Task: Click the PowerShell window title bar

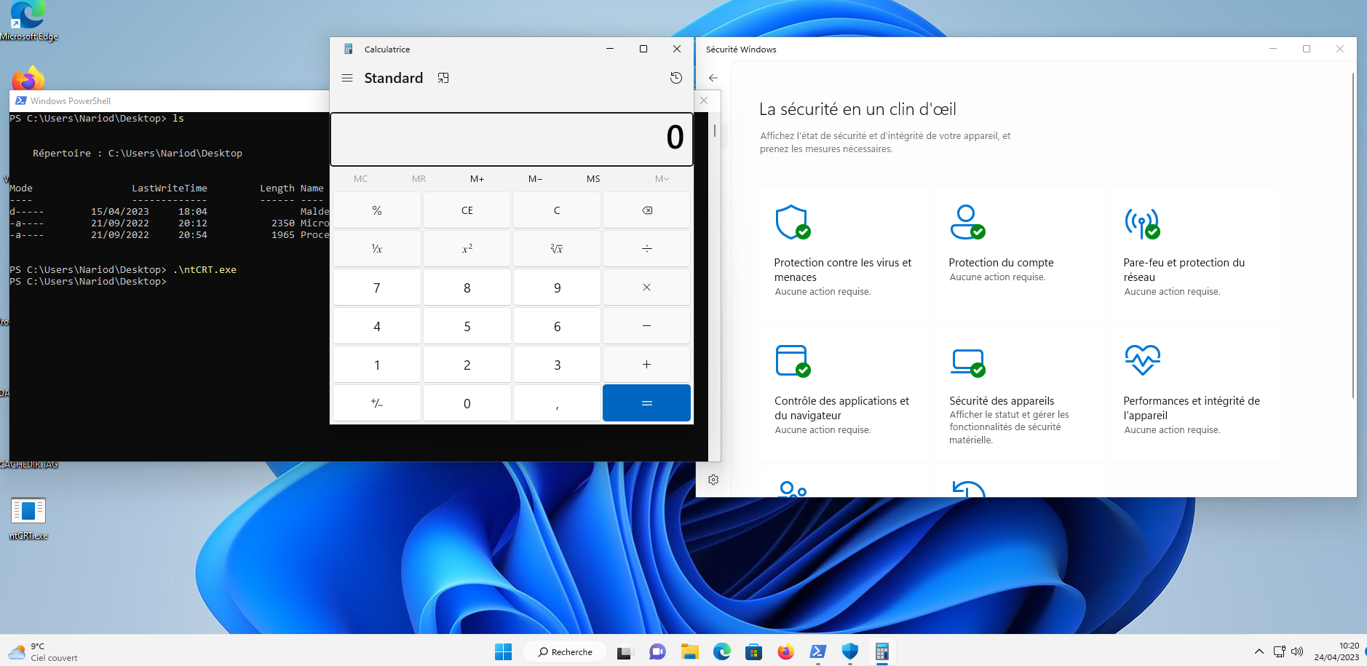Action: [x=169, y=101]
